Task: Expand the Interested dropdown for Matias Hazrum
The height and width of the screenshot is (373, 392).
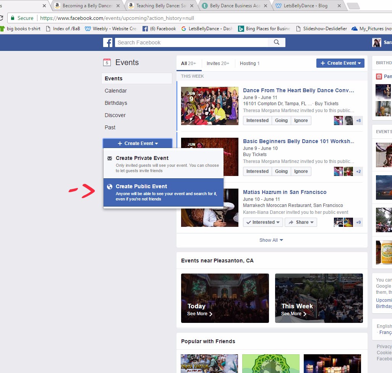Action: [263, 222]
